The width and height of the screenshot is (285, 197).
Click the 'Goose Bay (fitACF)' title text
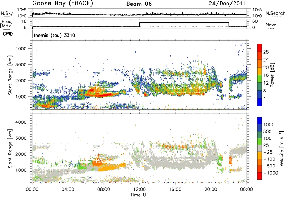[x=63, y=4]
